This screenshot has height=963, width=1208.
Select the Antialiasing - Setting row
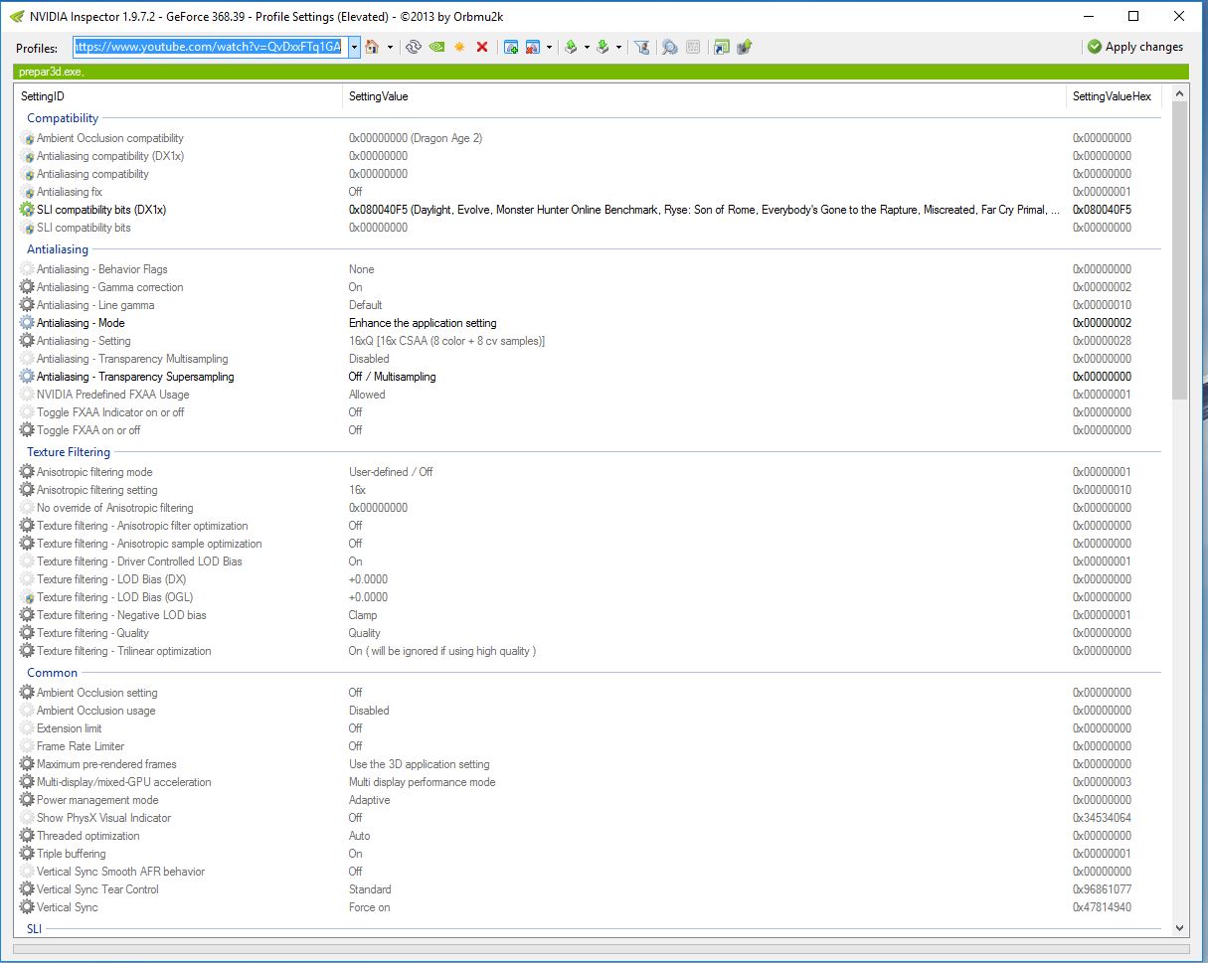point(589,341)
